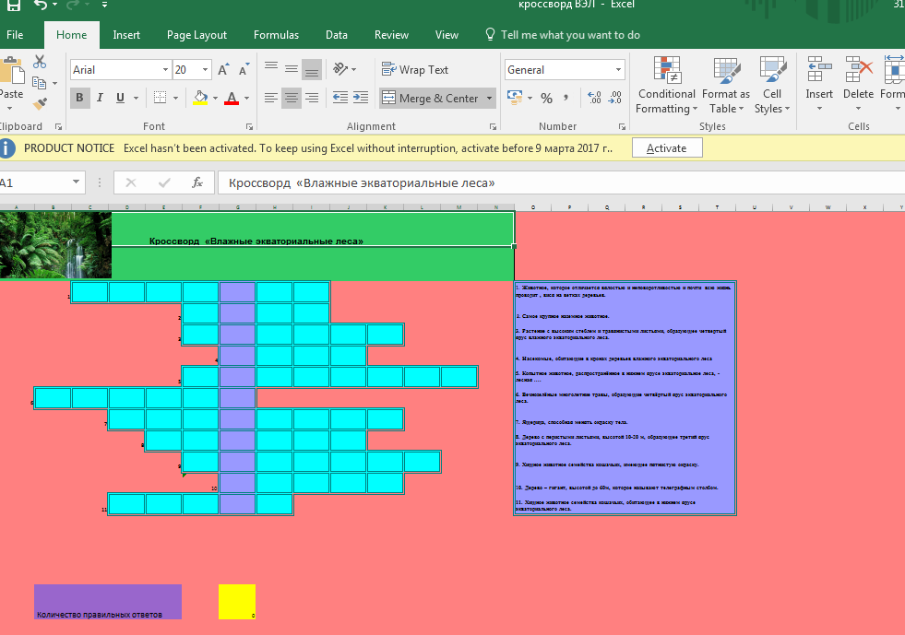
Task: Switch to the Page Layout tab
Action: pos(196,35)
